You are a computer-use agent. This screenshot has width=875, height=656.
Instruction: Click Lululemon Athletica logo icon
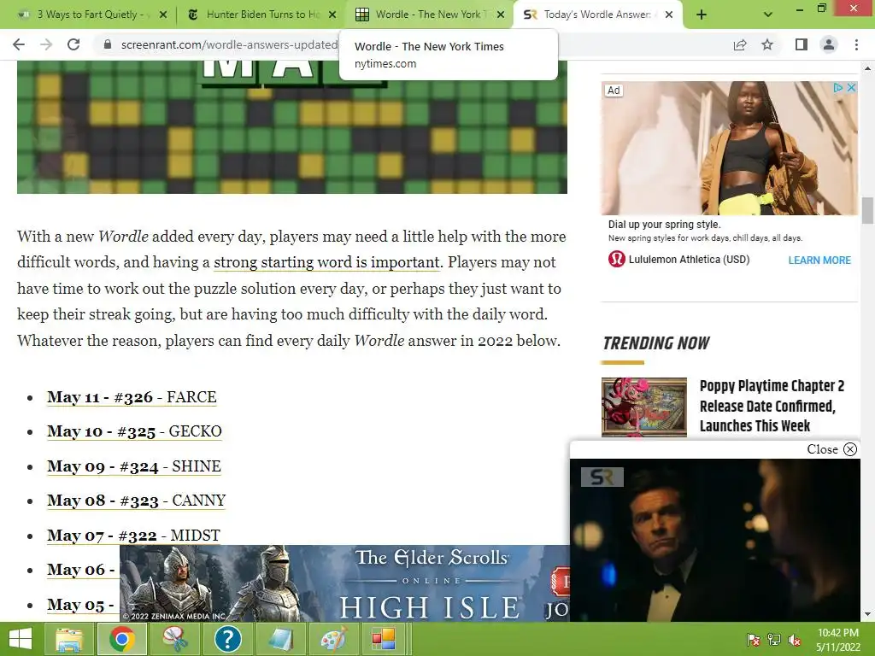(617, 260)
